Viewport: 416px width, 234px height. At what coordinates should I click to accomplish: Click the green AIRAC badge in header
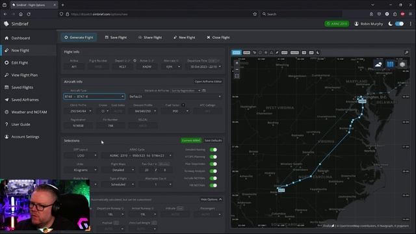(x=337, y=24)
